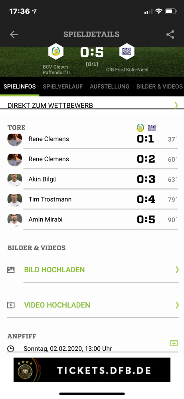Tap the clock icon under Anpfiff
Viewport: 184px width, 399px height.
click(x=10, y=348)
